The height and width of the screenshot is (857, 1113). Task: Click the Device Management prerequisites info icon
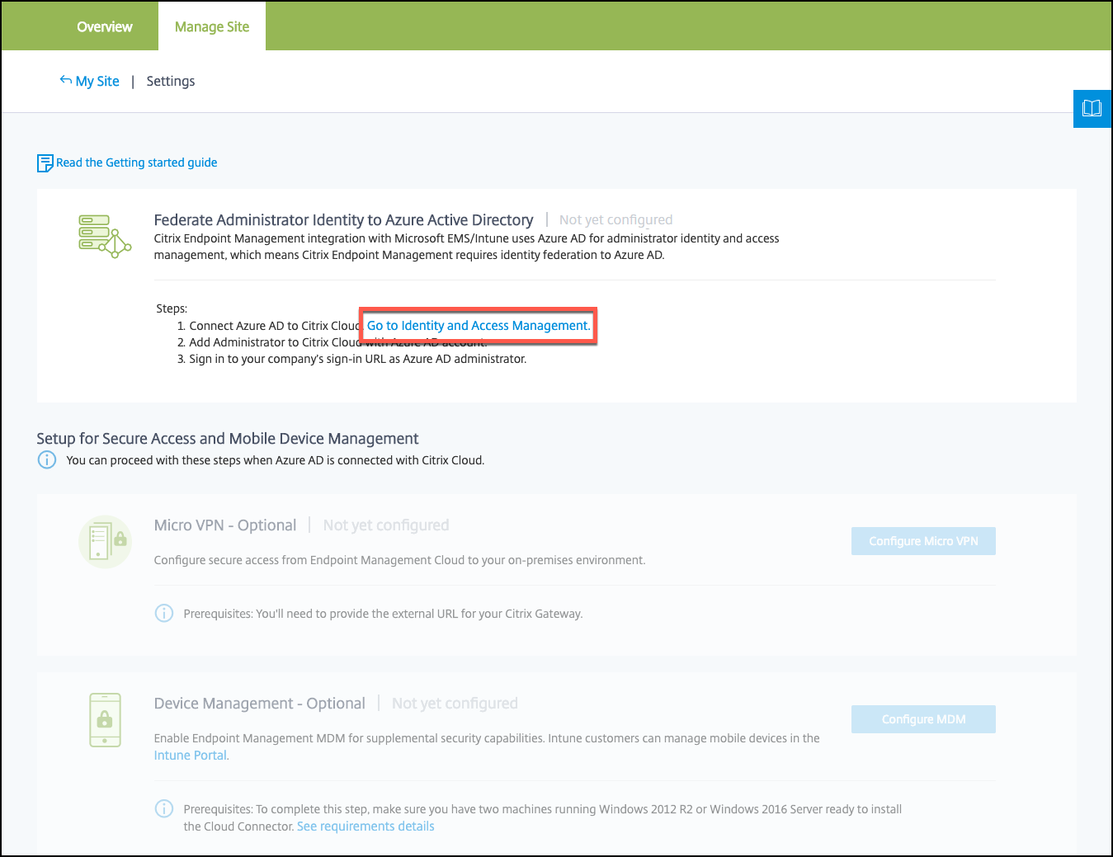164,808
